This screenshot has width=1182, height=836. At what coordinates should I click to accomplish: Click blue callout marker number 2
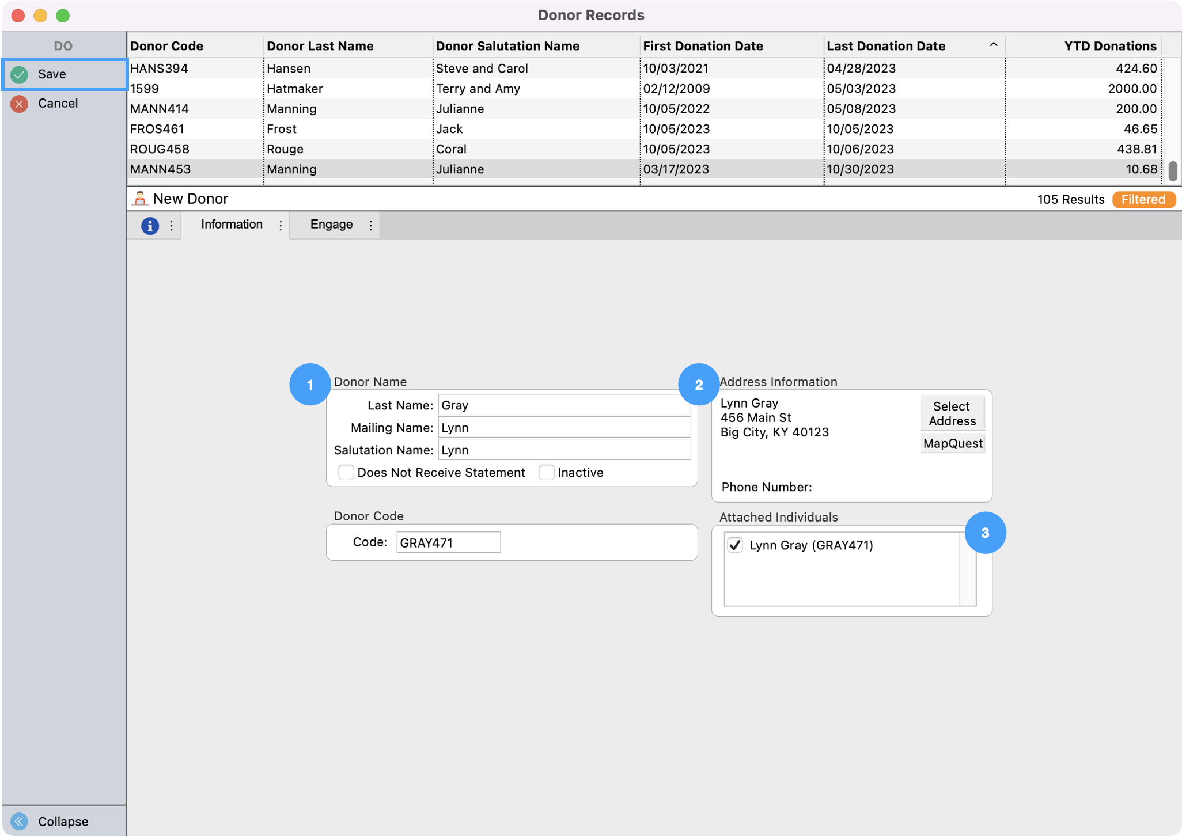[699, 385]
